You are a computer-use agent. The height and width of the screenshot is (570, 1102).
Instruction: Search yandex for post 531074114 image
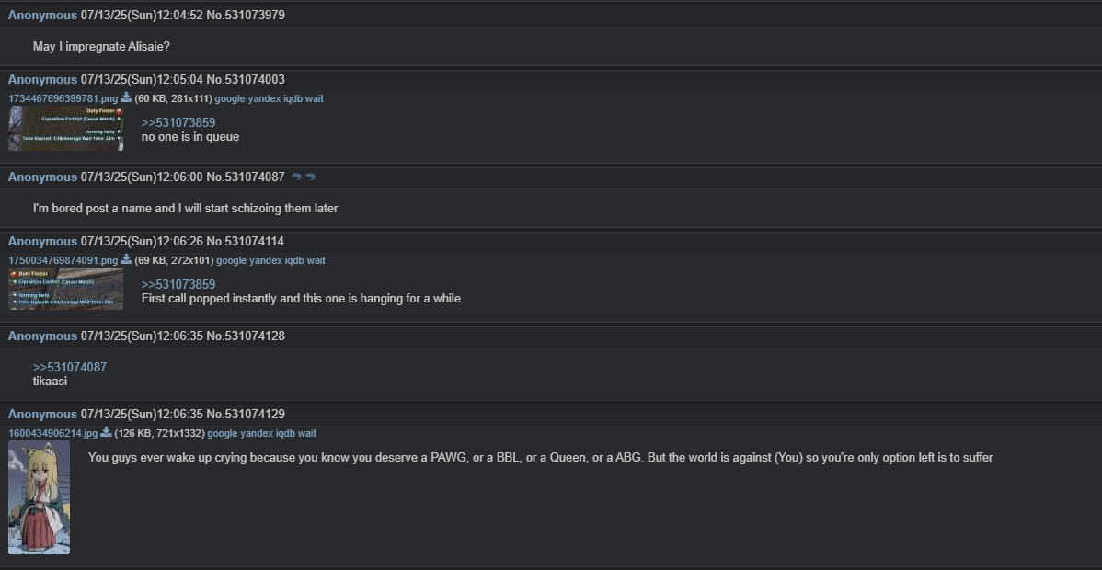coord(266,260)
